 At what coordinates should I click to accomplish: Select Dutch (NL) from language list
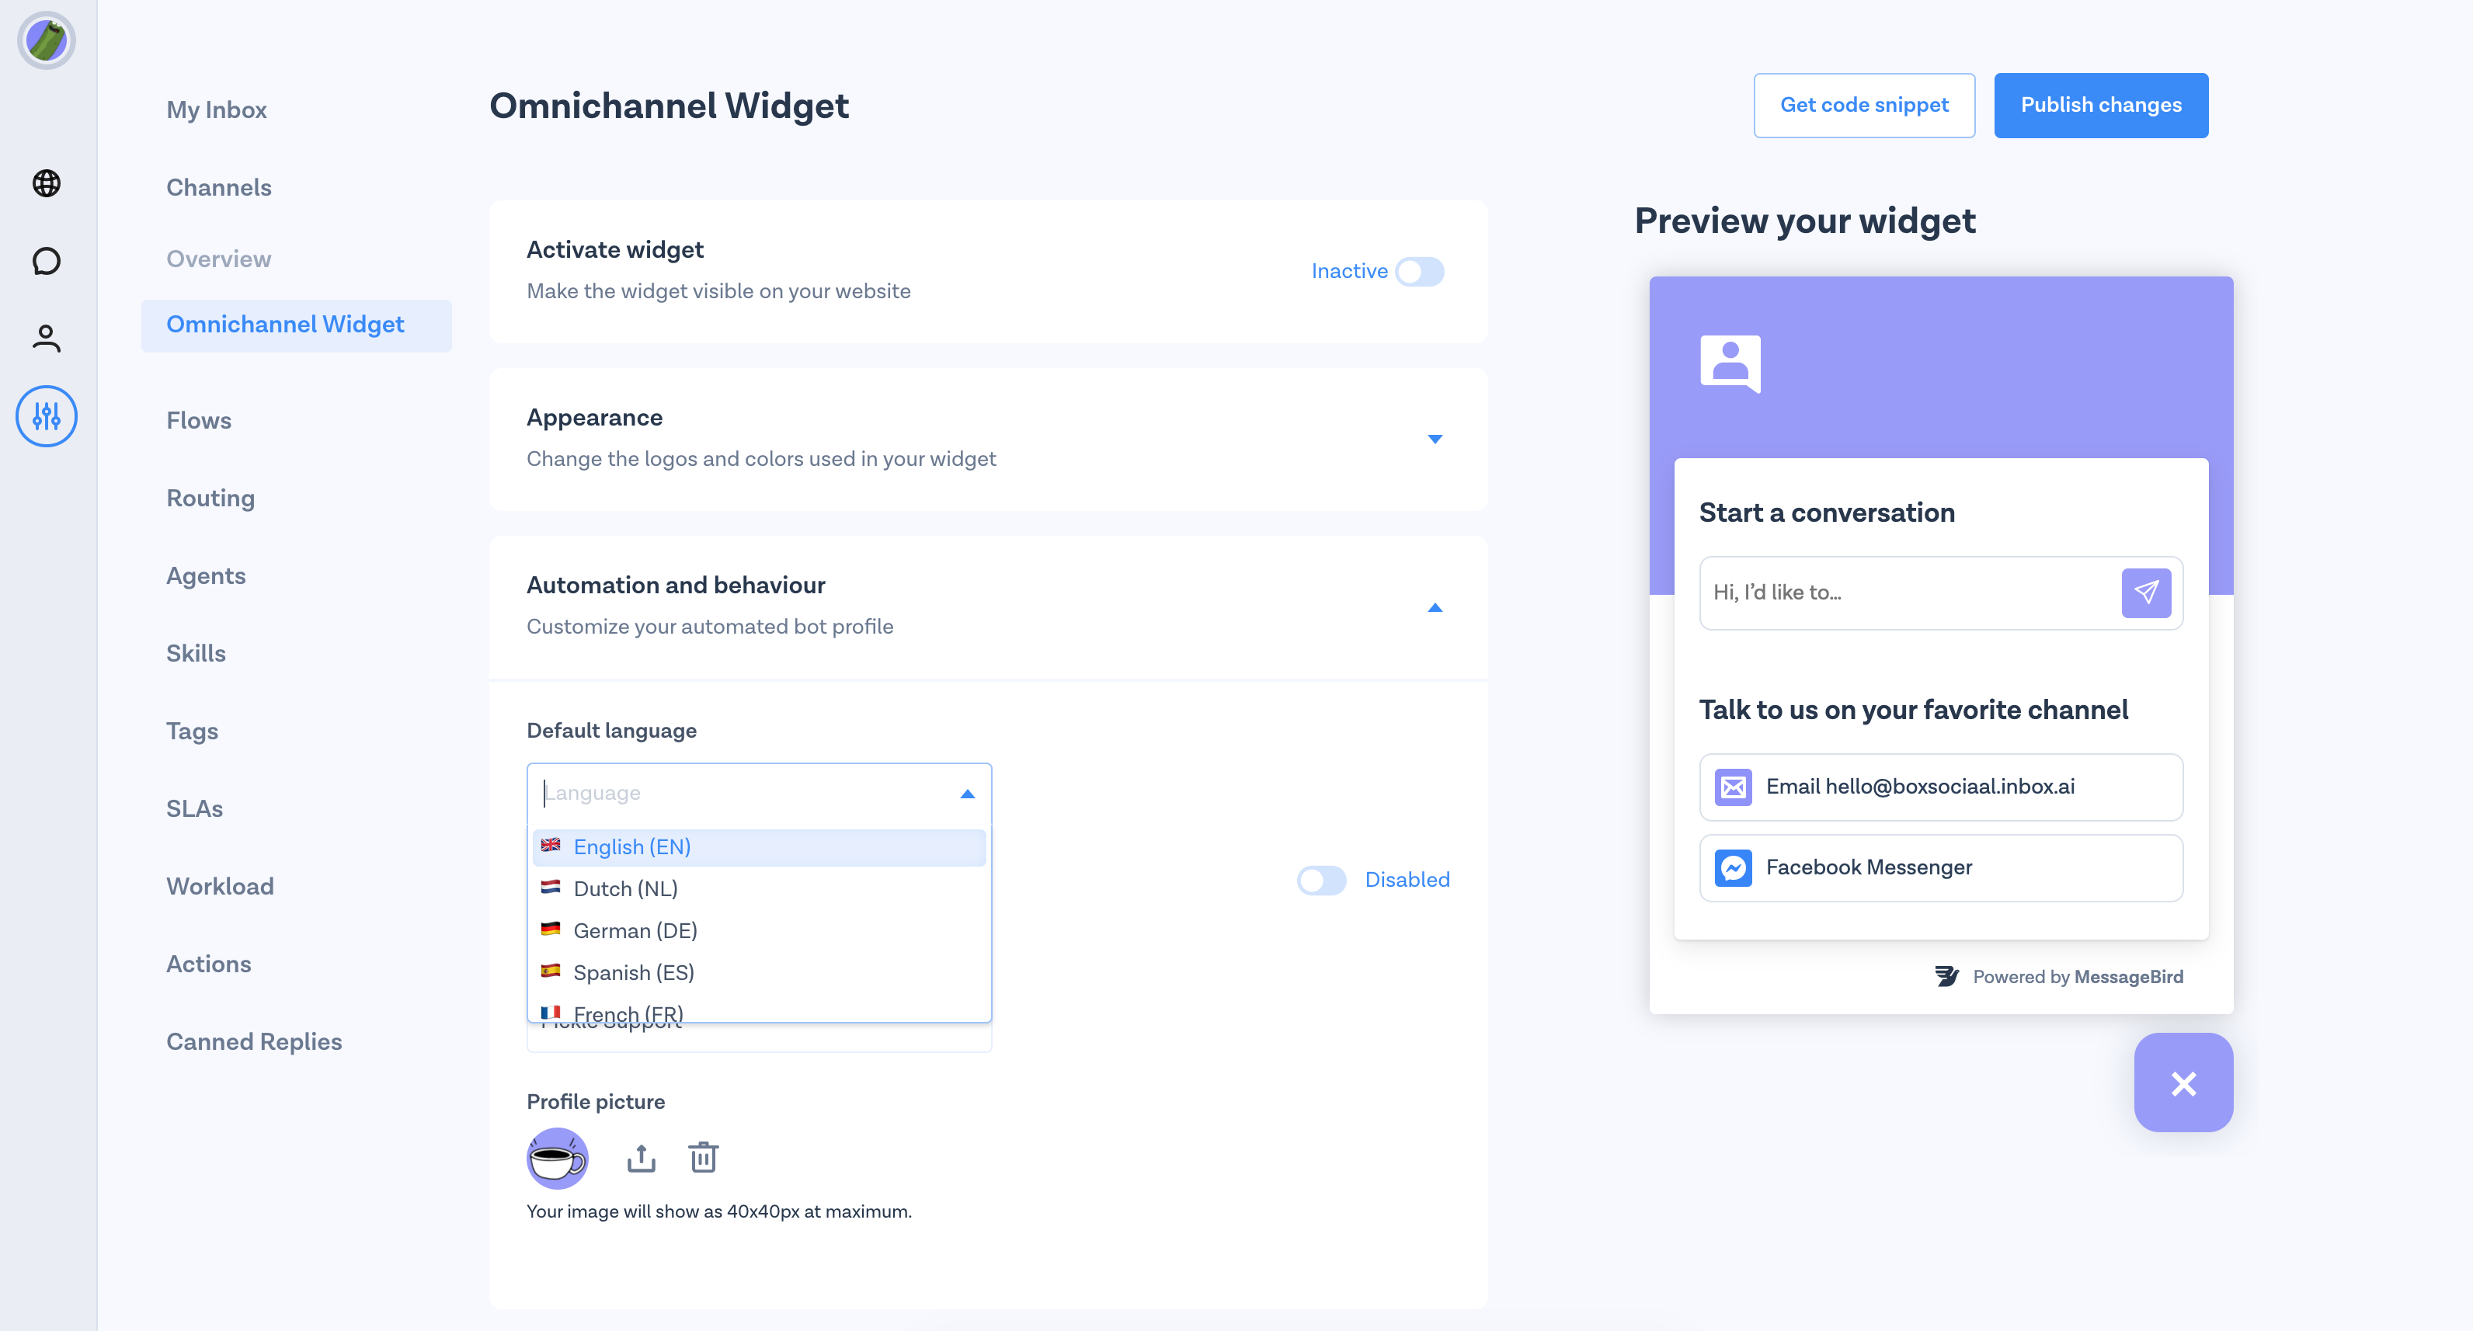tap(626, 888)
